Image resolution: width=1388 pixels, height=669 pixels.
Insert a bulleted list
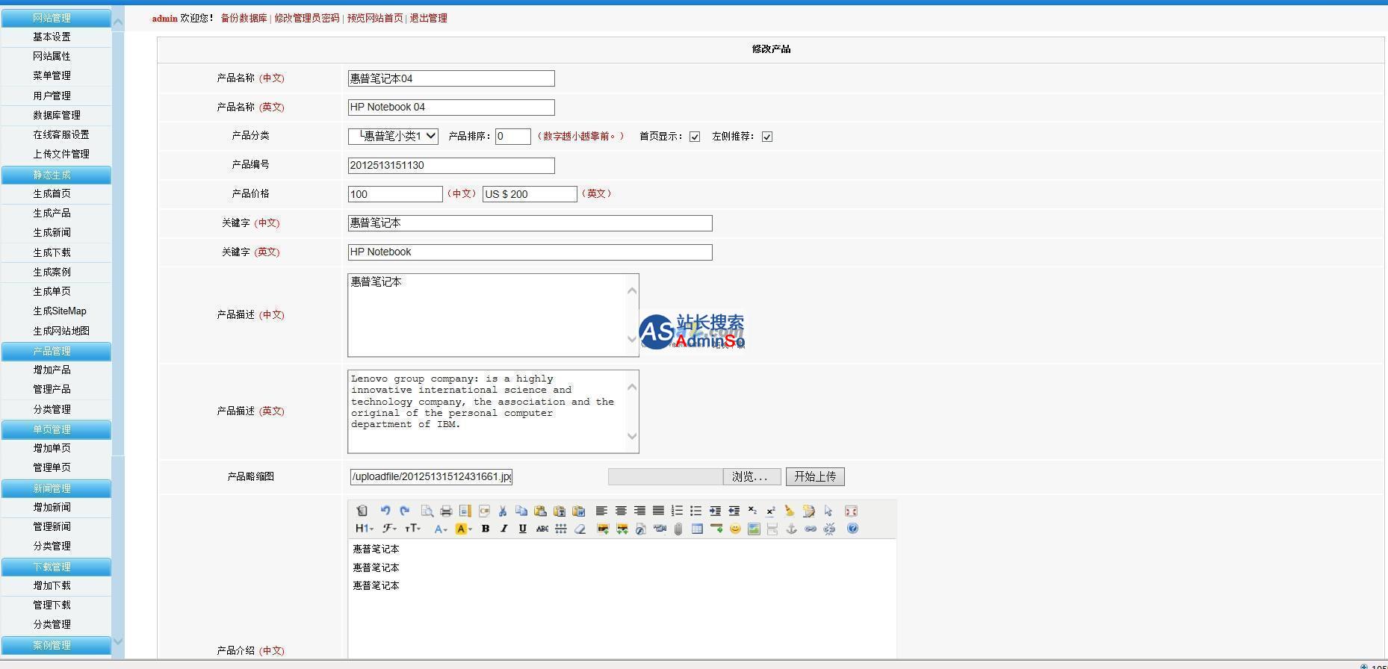(695, 511)
